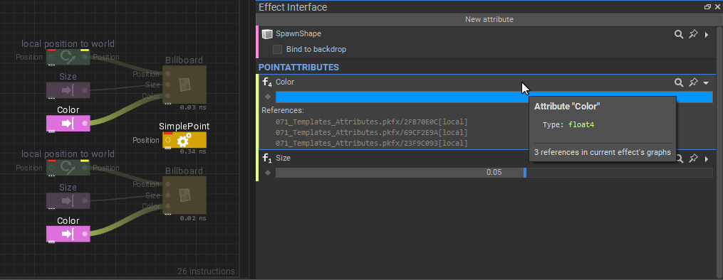Image resolution: width=723 pixels, height=280 pixels.
Task: Select the SimplePoint node in the graph
Action: (184, 140)
